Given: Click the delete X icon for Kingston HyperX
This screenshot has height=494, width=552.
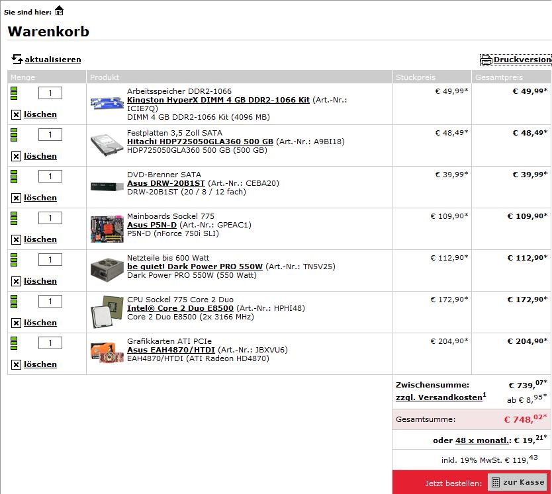Looking at the screenshot, I should 16,114.
